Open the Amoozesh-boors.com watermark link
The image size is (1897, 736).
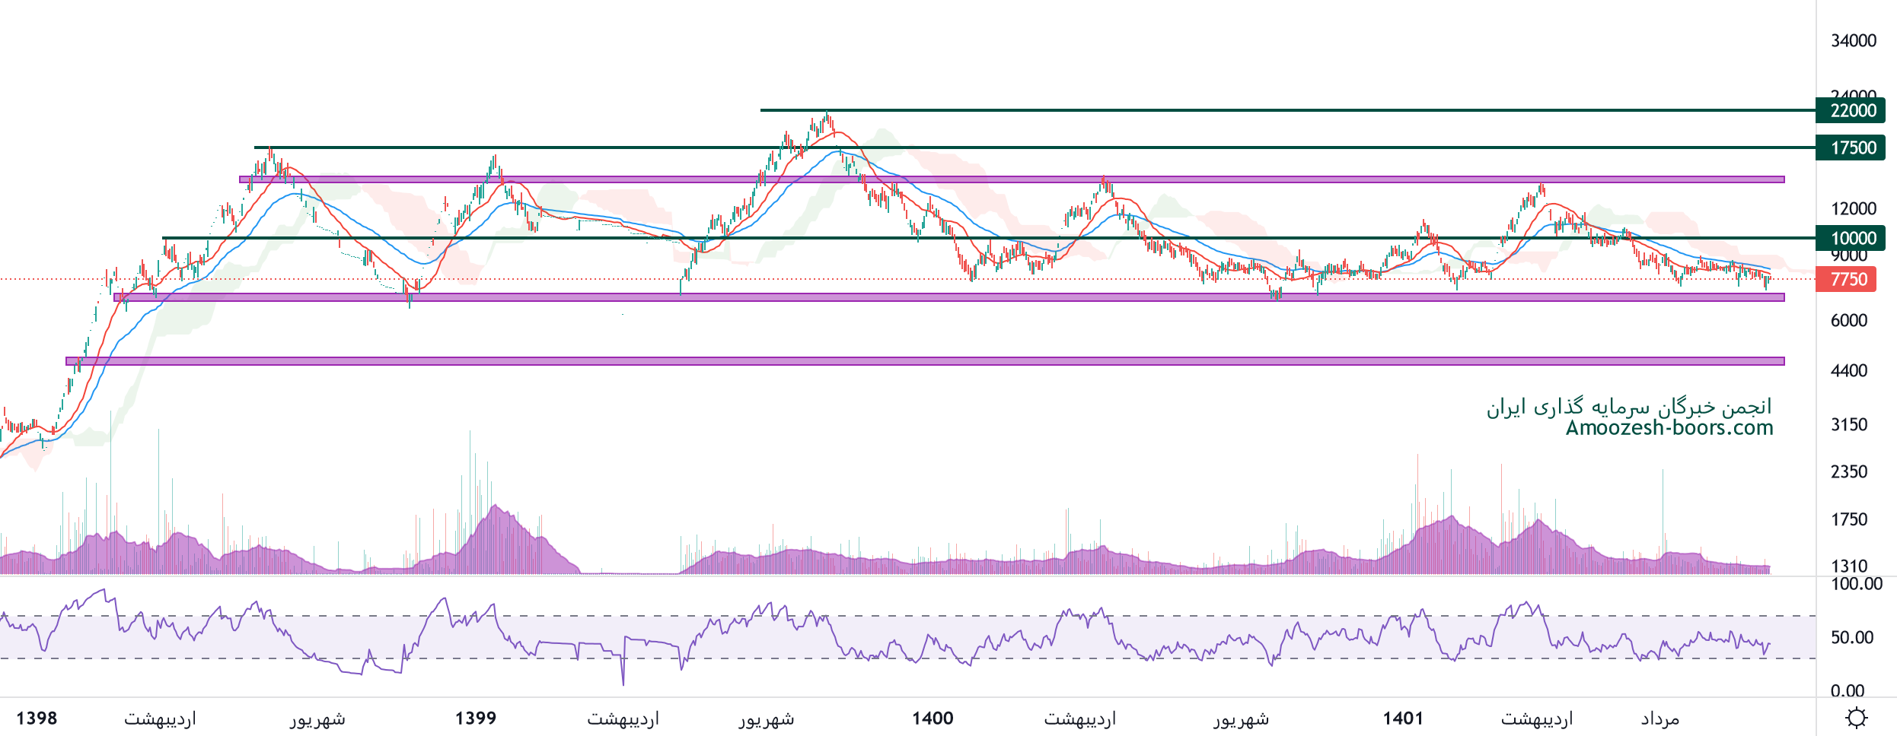pos(1669,428)
